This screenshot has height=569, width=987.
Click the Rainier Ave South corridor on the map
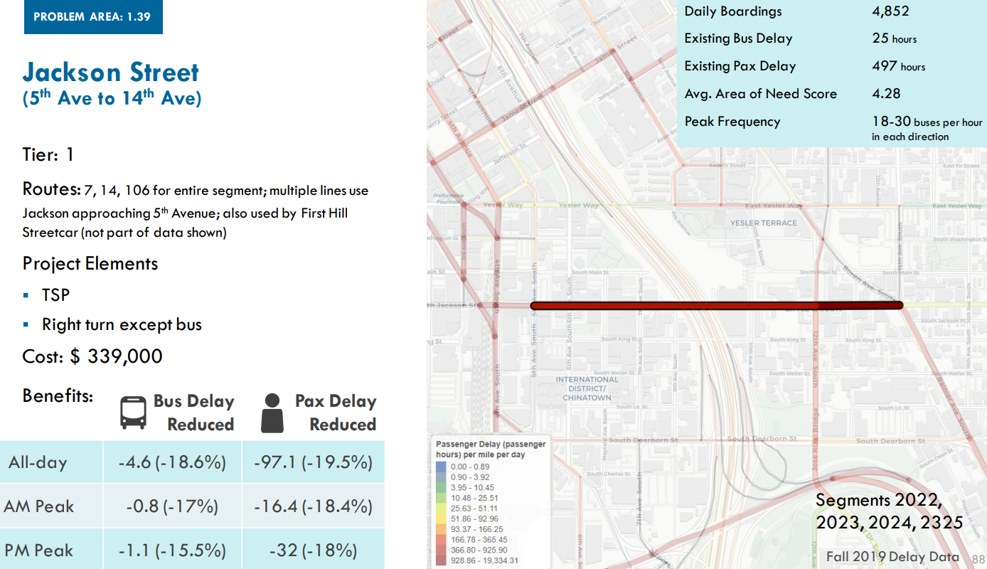pos(955,405)
